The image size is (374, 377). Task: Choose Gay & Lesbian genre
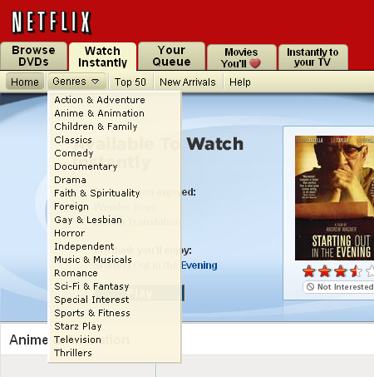pyautogui.click(x=88, y=220)
